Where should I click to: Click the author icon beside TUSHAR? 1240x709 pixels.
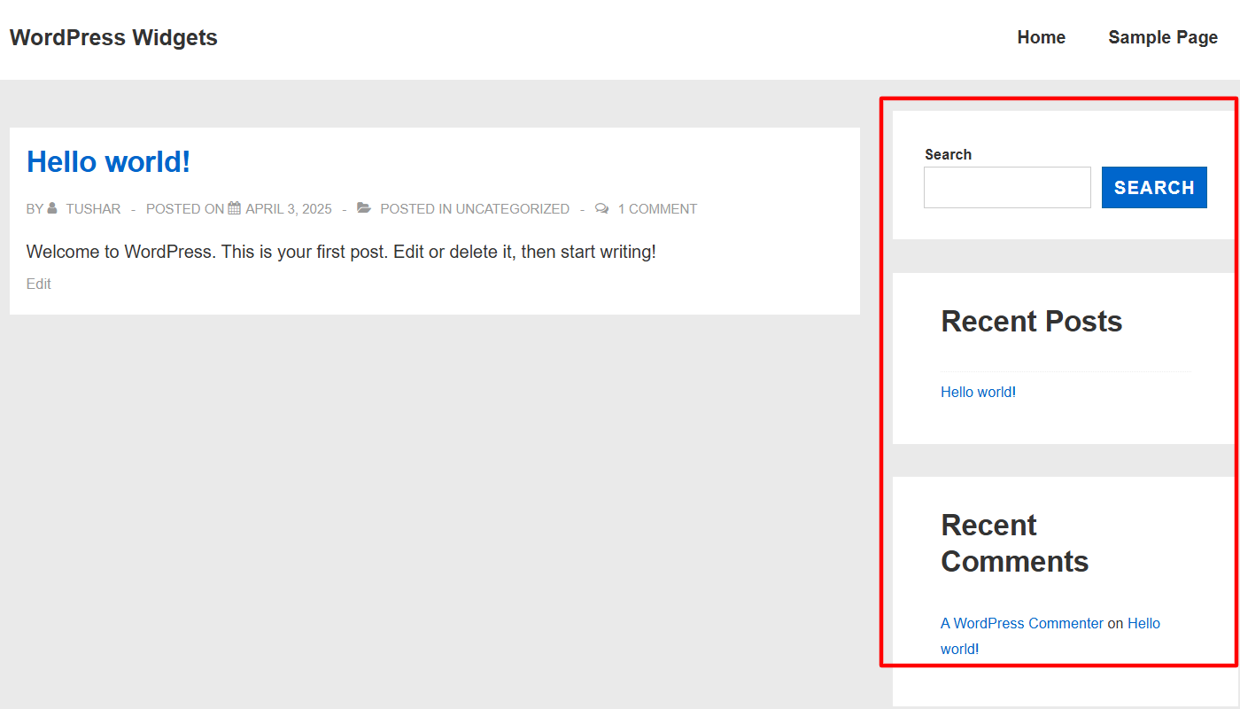tap(52, 208)
